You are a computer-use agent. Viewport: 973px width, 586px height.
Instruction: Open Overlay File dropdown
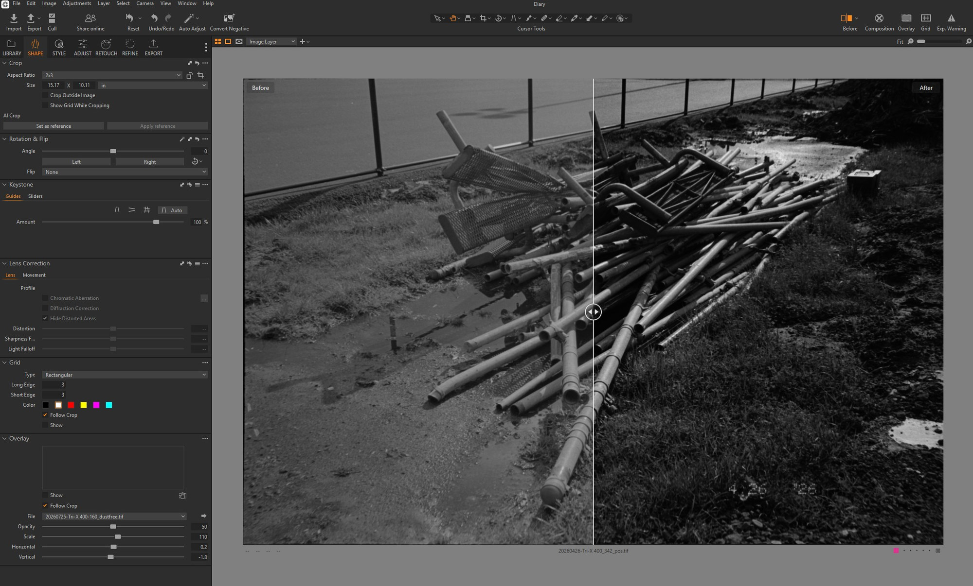(114, 517)
